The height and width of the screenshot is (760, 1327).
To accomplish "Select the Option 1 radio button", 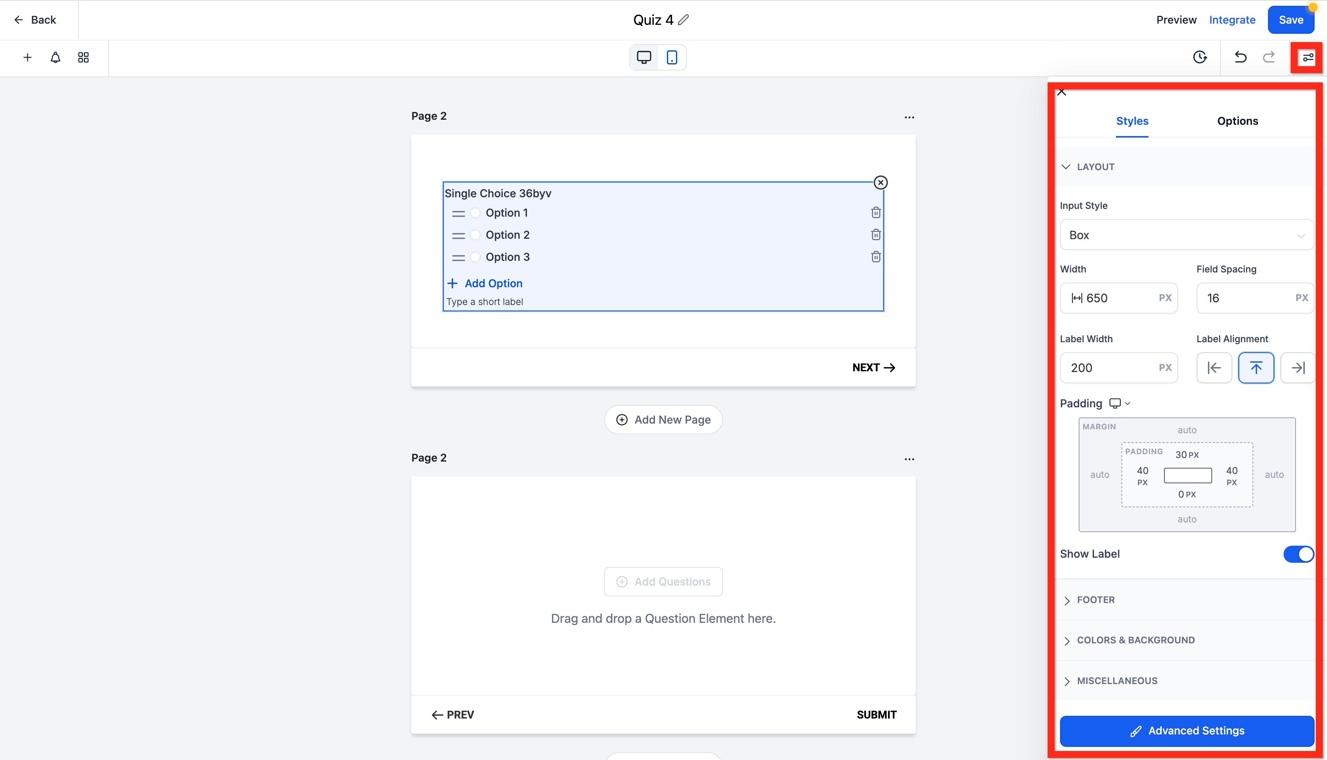I will pyautogui.click(x=475, y=213).
